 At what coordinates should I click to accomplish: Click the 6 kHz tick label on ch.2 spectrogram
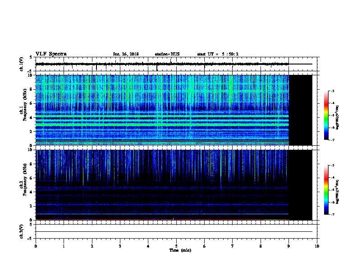(x=31, y=178)
